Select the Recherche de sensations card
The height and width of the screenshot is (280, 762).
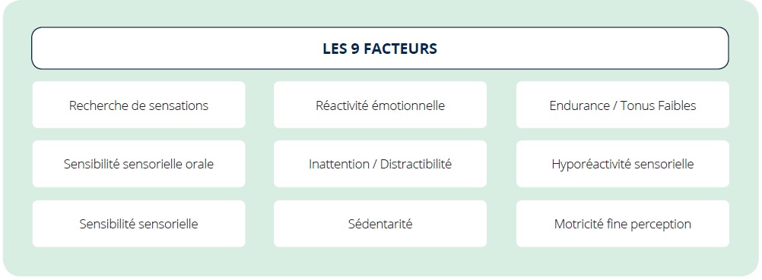click(138, 105)
